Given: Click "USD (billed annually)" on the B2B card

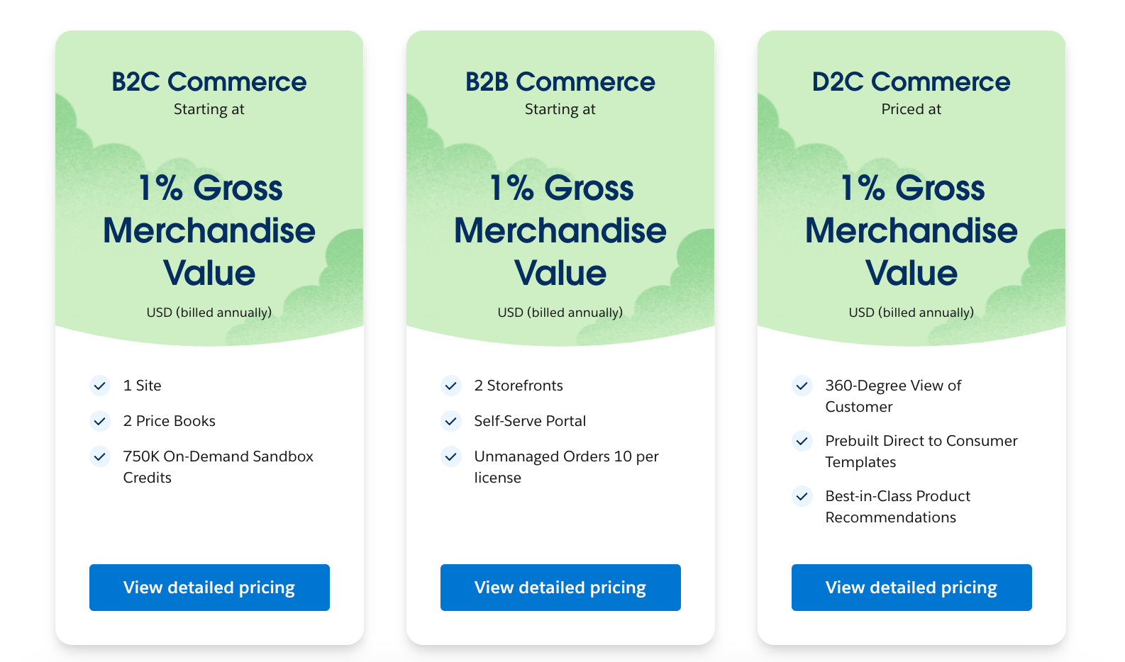Looking at the screenshot, I should 560,312.
